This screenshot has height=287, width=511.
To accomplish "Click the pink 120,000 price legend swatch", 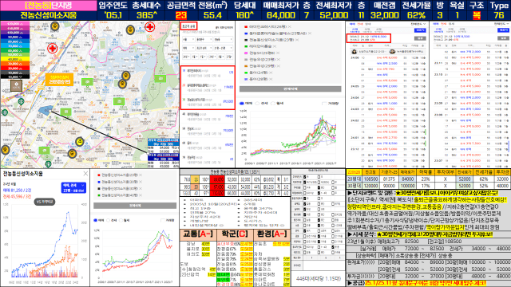I will [15, 24].
